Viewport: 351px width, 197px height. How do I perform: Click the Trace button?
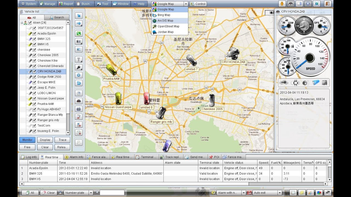(x=63, y=140)
